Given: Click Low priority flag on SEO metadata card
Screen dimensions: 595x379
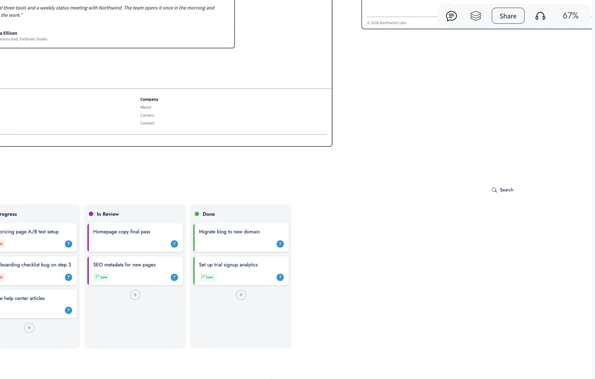Looking at the screenshot, I should (x=101, y=277).
